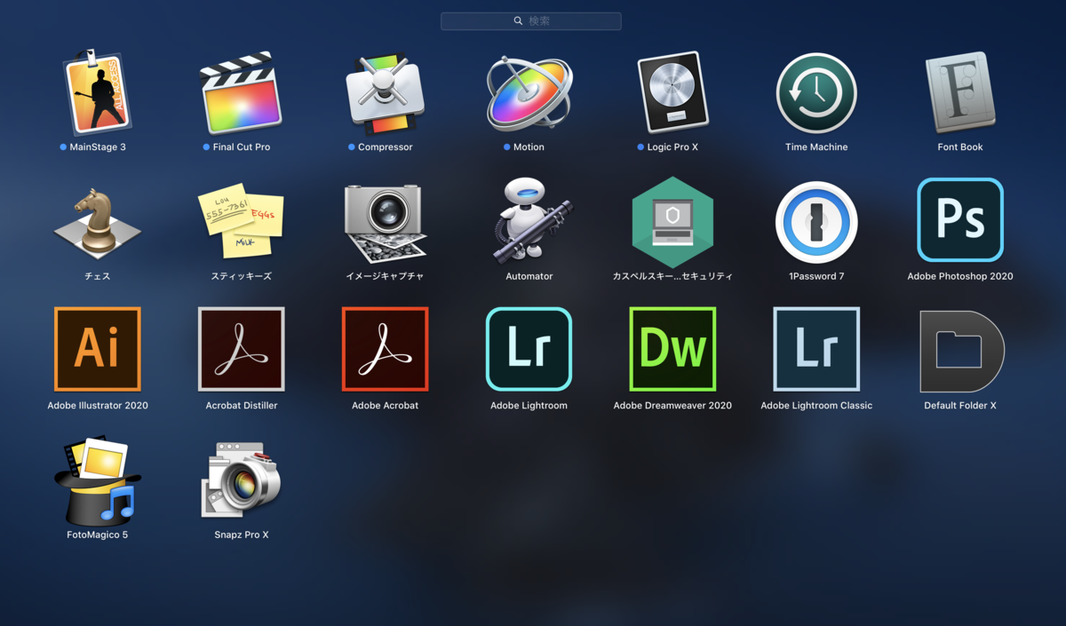Launch the Adobe Acrobat red icon

386,349
